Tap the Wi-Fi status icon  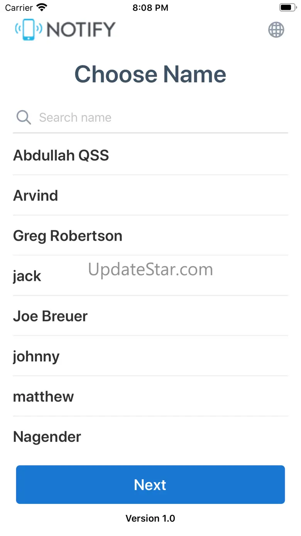[41, 7]
